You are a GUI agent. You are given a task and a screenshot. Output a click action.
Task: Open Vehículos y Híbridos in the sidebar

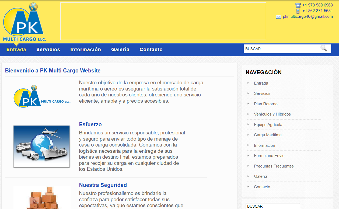(272, 114)
